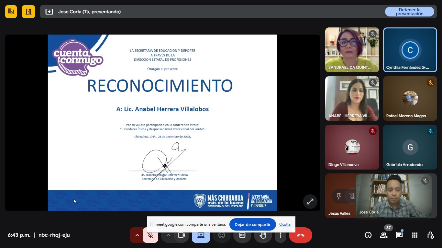Expand audio settings arrow beside microphone
The width and height of the screenshot is (442, 248).
(137, 235)
